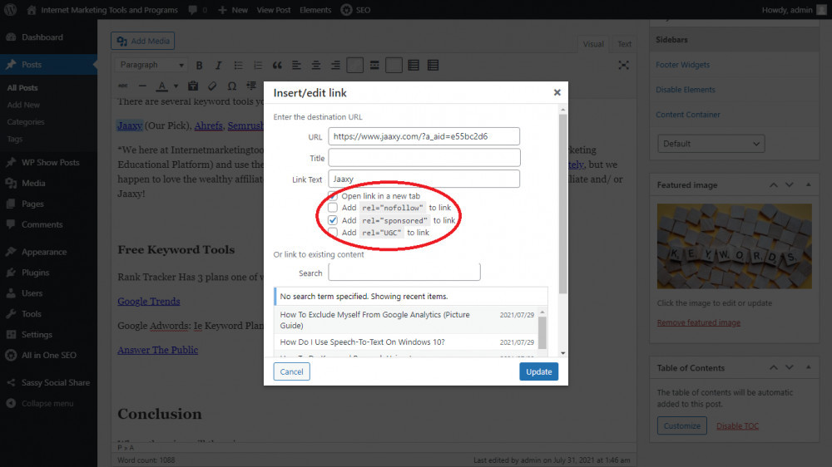This screenshot has height=467, width=832.
Task: Check the rel="UGC" option
Action: pos(333,232)
